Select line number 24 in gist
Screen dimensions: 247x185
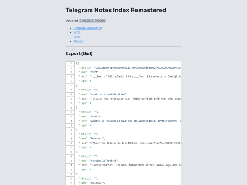pyautogui.click(x=70, y=165)
